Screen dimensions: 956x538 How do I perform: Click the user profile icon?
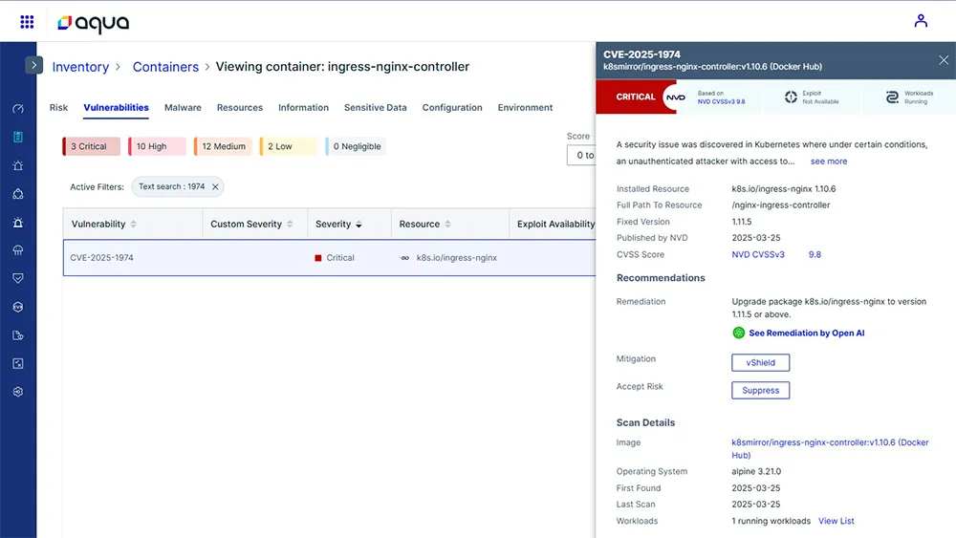pyautogui.click(x=921, y=20)
